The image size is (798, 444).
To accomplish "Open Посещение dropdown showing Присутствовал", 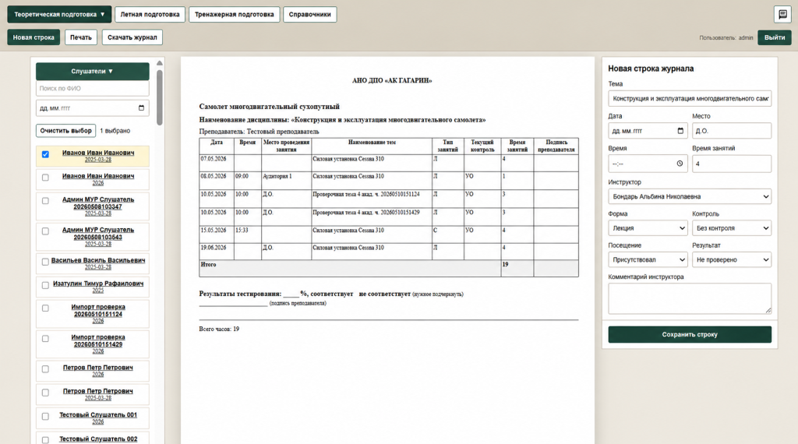I will coord(648,259).
